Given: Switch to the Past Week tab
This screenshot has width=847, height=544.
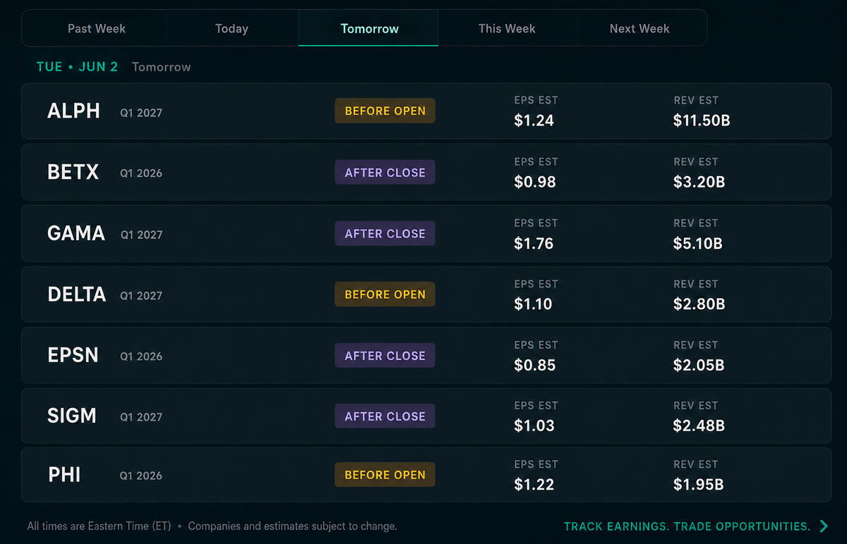Looking at the screenshot, I should (x=97, y=29).
